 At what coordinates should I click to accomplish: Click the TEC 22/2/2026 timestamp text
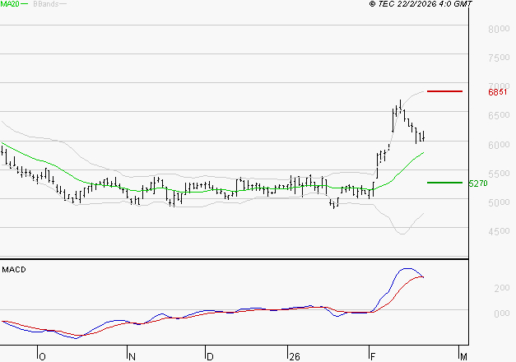[x=421, y=3]
